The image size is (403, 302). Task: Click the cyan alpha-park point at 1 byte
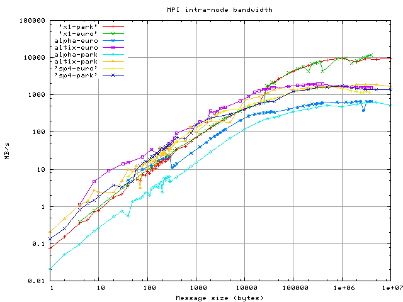tap(50, 269)
